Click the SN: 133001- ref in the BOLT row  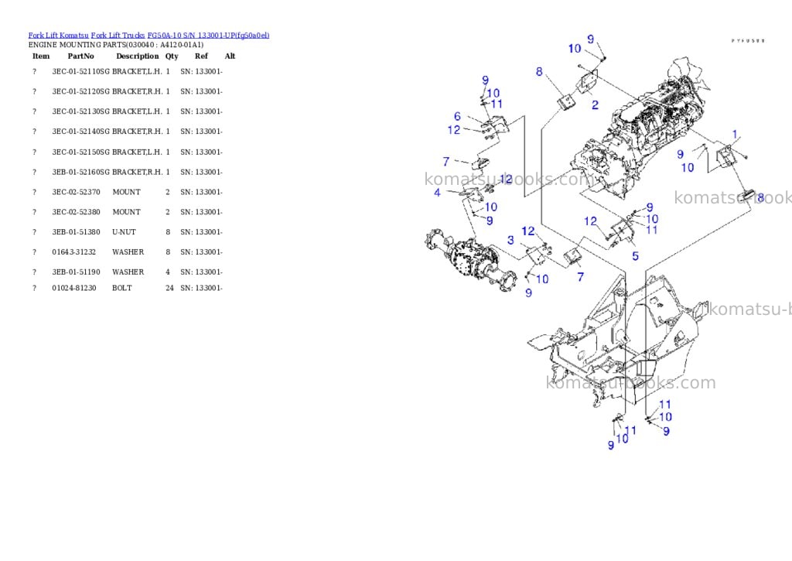coord(202,288)
